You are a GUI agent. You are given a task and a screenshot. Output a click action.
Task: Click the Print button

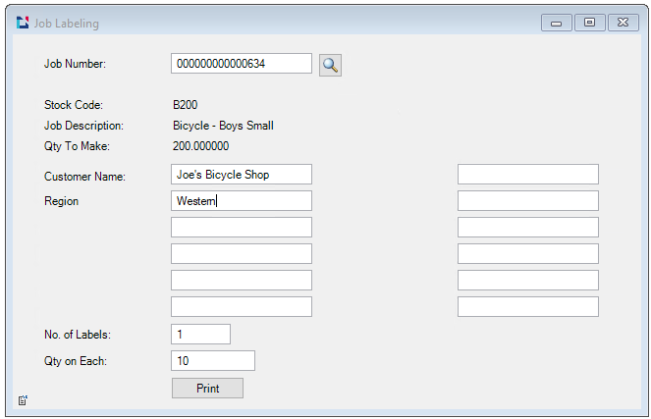coord(207,389)
